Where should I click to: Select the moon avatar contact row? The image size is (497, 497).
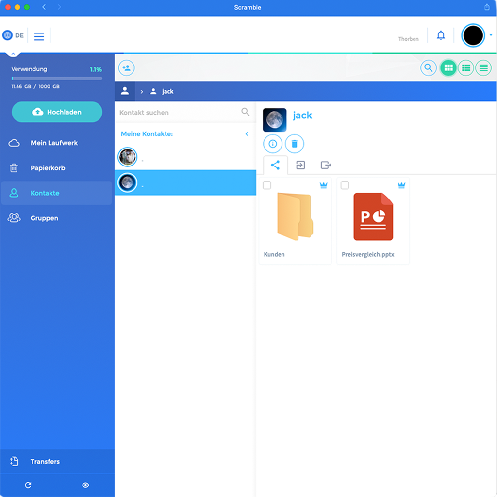point(185,182)
